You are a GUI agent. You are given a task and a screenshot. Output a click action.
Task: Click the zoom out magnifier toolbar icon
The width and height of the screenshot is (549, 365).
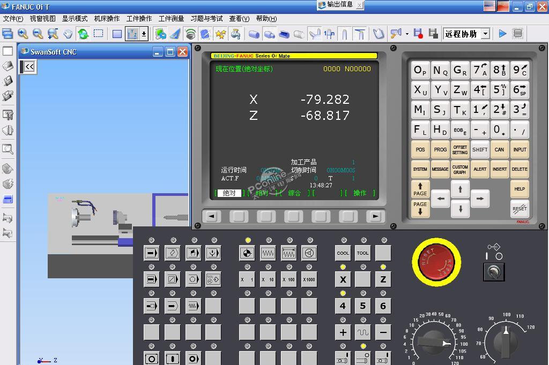click(x=38, y=34)
